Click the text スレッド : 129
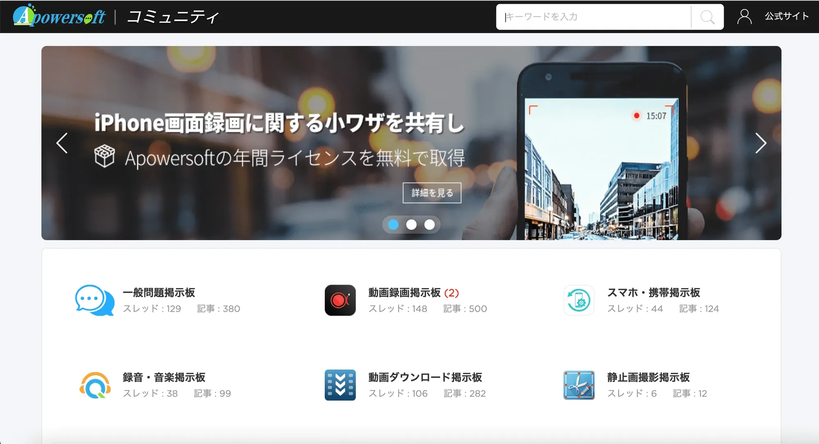Screen dimensions: 819x444 152,309
